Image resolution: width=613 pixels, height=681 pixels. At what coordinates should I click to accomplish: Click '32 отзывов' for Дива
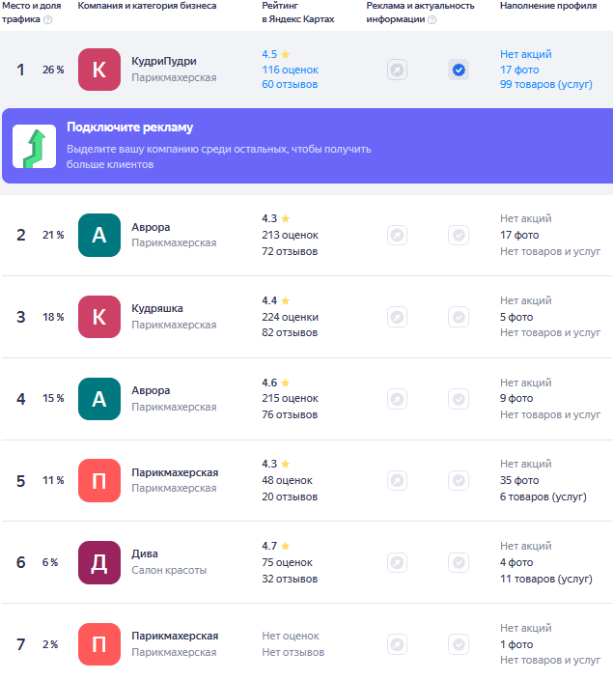[x=290, y=579]
